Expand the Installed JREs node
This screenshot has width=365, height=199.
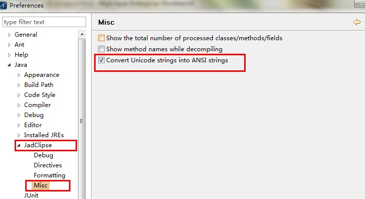[x=19, y=135]
